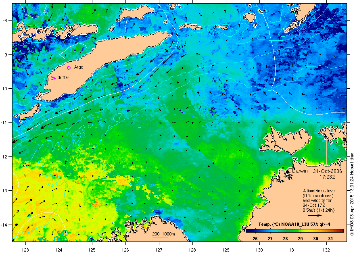355x254 pixels.
Task: Click the colorbar label '30'
Action: (315, 239)
